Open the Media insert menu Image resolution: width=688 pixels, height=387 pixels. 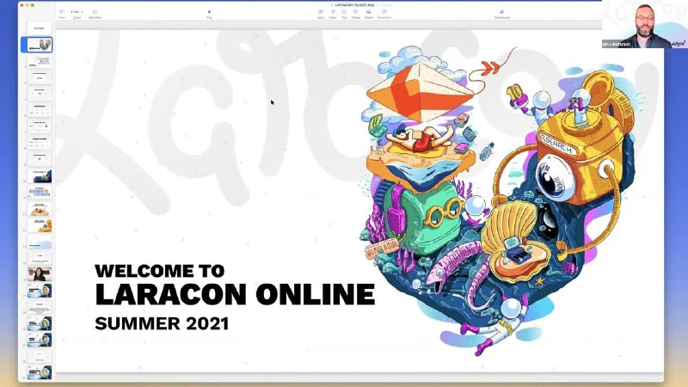[x=369, y=14]
